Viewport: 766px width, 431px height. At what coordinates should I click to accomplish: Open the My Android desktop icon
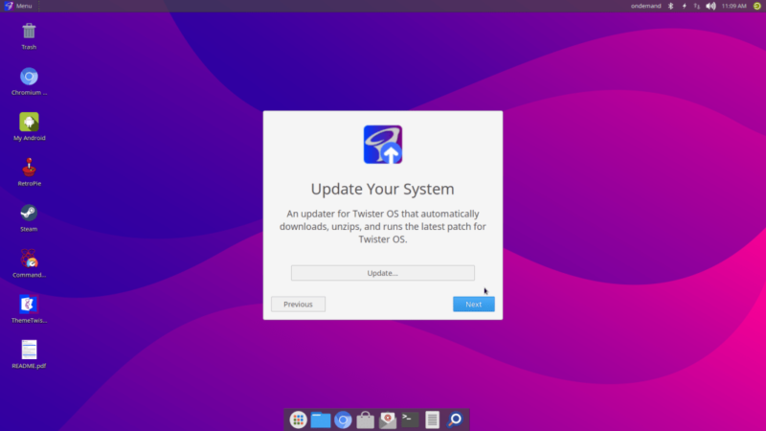point(29,127)
